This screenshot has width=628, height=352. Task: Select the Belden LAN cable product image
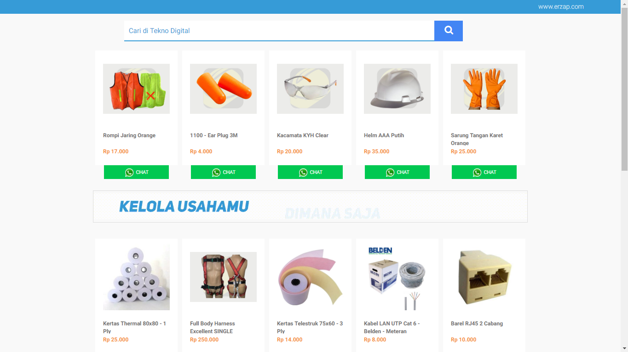coord(397,277)
